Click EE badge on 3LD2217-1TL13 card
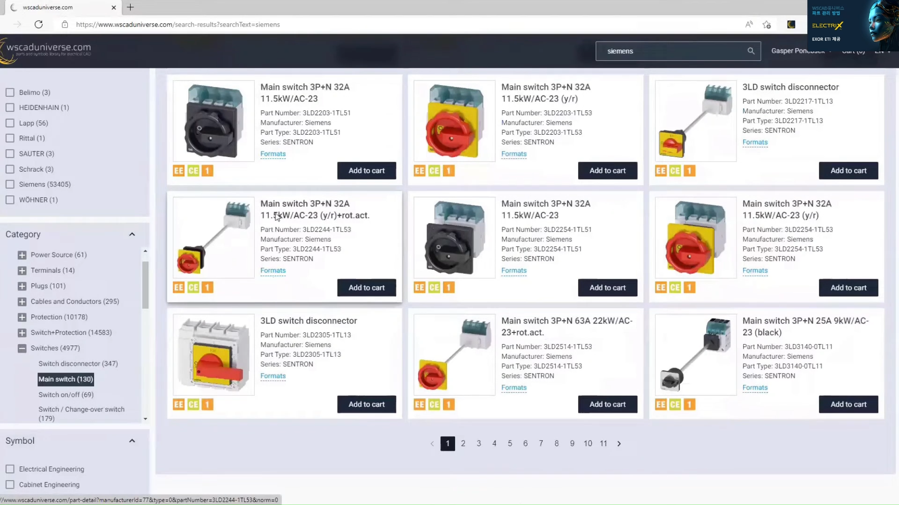The image size is (899, 505). 661,171
